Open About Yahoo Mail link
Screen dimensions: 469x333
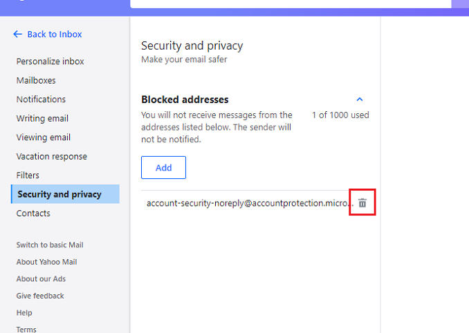tap(46, 262)
